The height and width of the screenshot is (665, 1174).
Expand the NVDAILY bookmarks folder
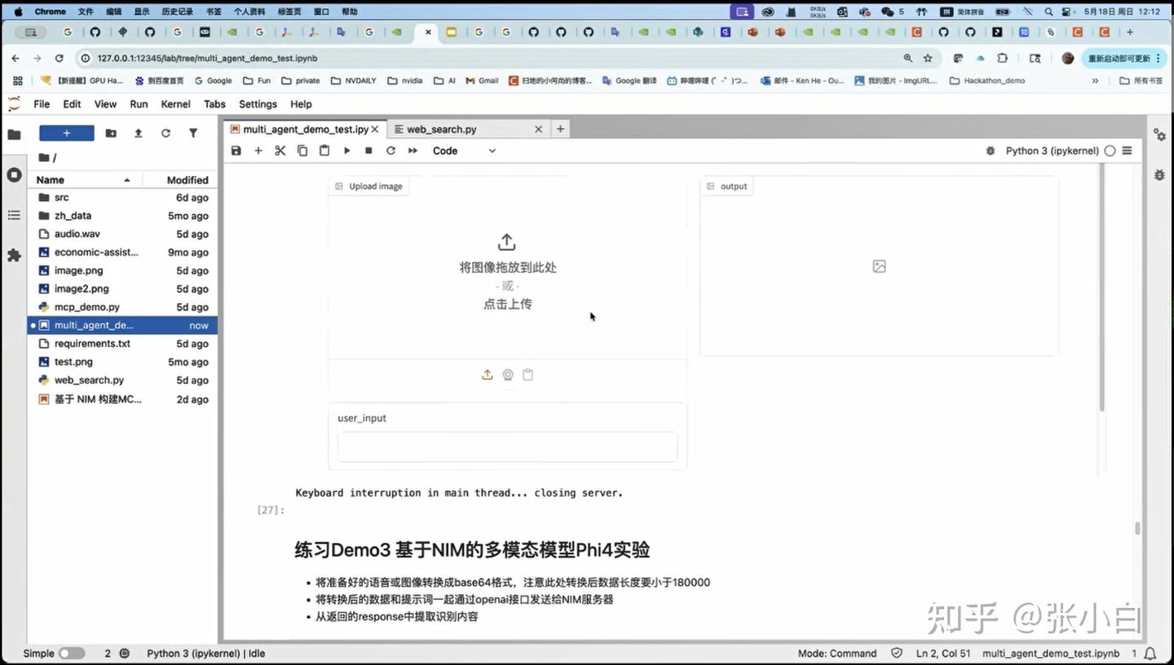[x=353, y=81]
